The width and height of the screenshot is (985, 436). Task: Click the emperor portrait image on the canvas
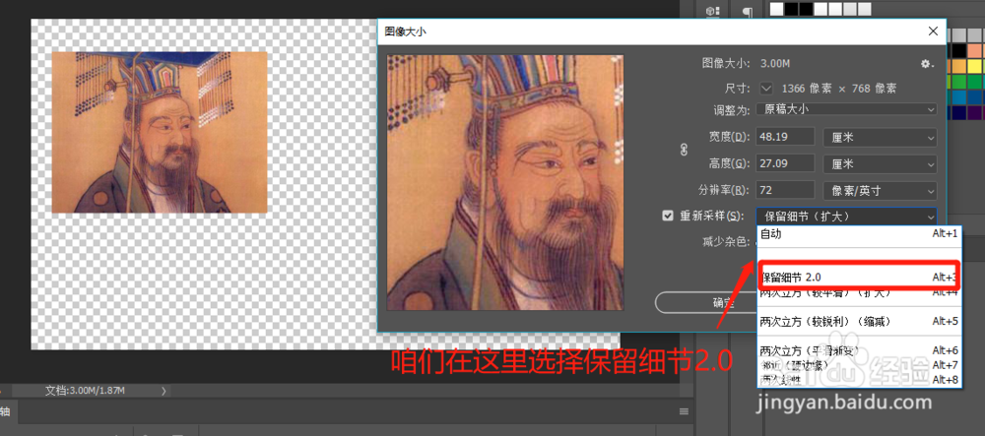[x=160, y=132]
